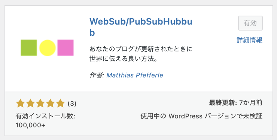
Task: Click the (3) rating count
Action: tap(72, 104)
